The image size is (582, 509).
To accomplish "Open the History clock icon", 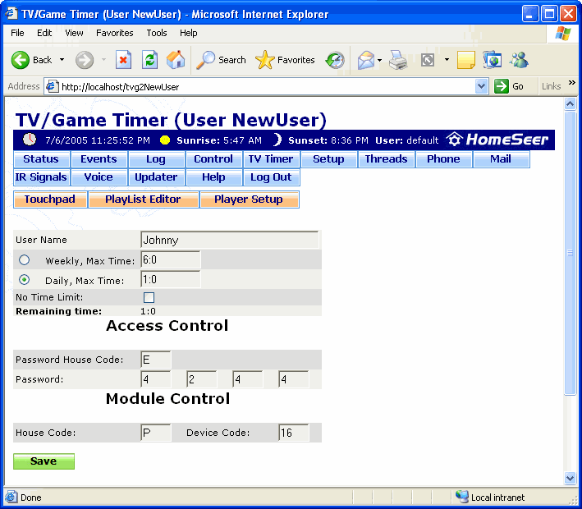I will (x=335, y=60).
